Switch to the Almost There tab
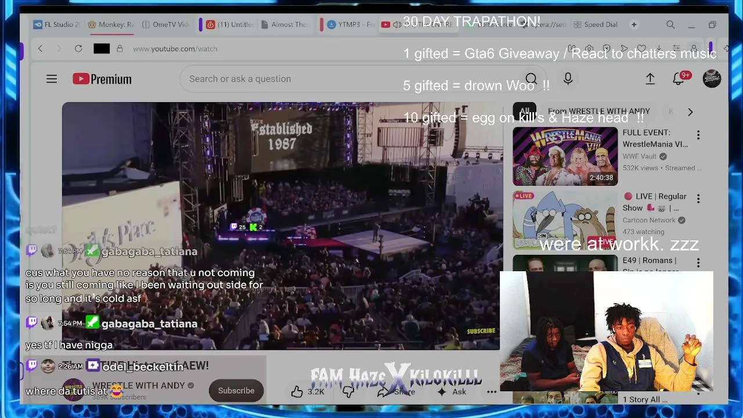The height and width of the screenshot is (418, 743). [x=284, y=25]
